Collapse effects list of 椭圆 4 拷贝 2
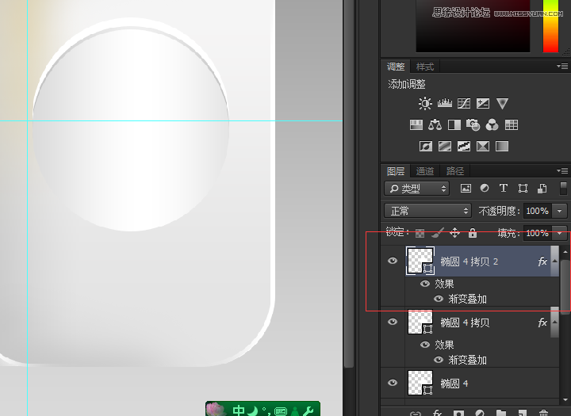 click(554, 261)
